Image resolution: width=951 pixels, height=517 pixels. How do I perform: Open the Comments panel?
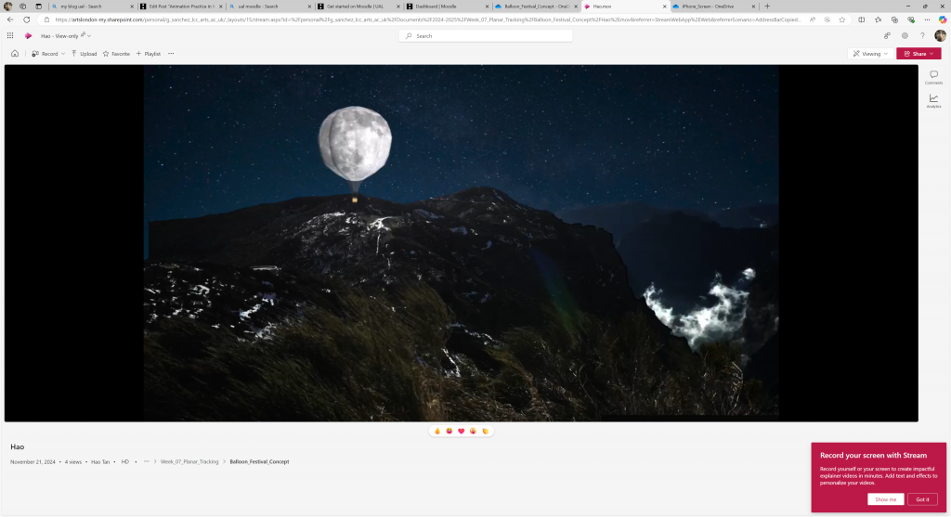(933, 77)
